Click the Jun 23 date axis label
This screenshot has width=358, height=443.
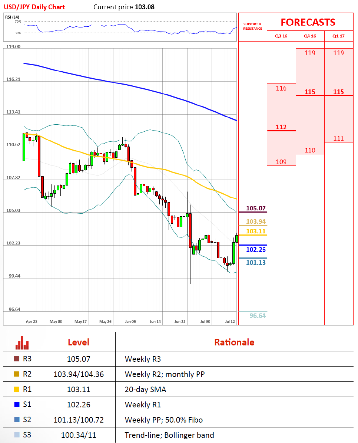click(180, 322)
